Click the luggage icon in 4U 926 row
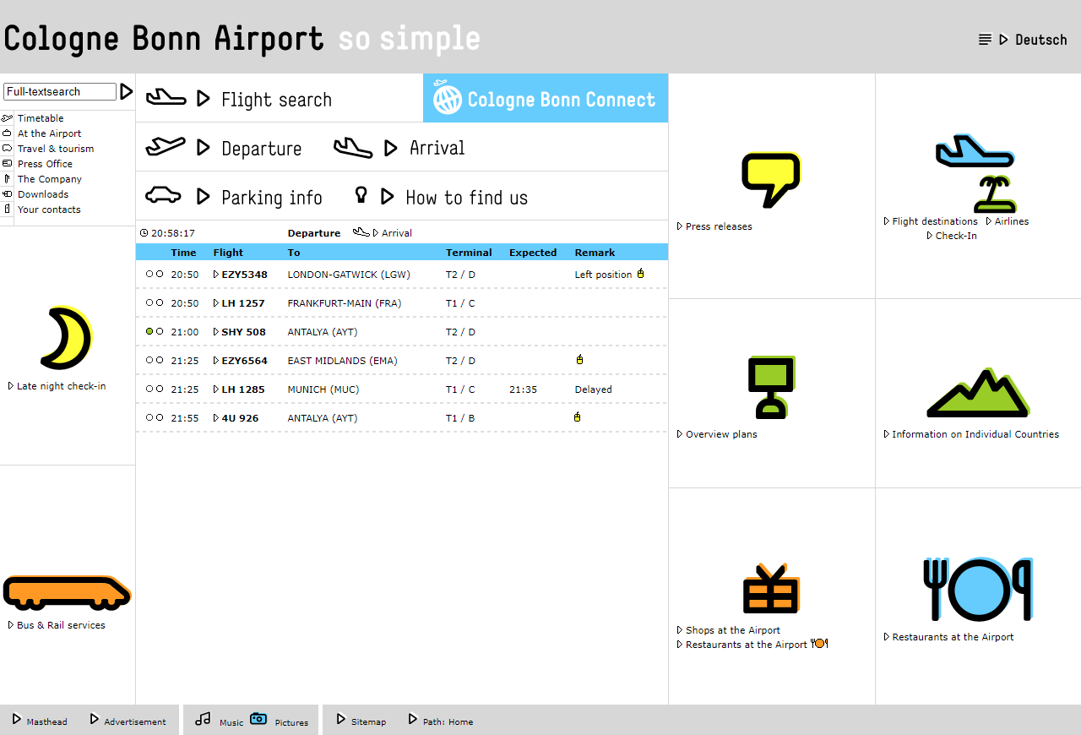 (x=578, y=416)
